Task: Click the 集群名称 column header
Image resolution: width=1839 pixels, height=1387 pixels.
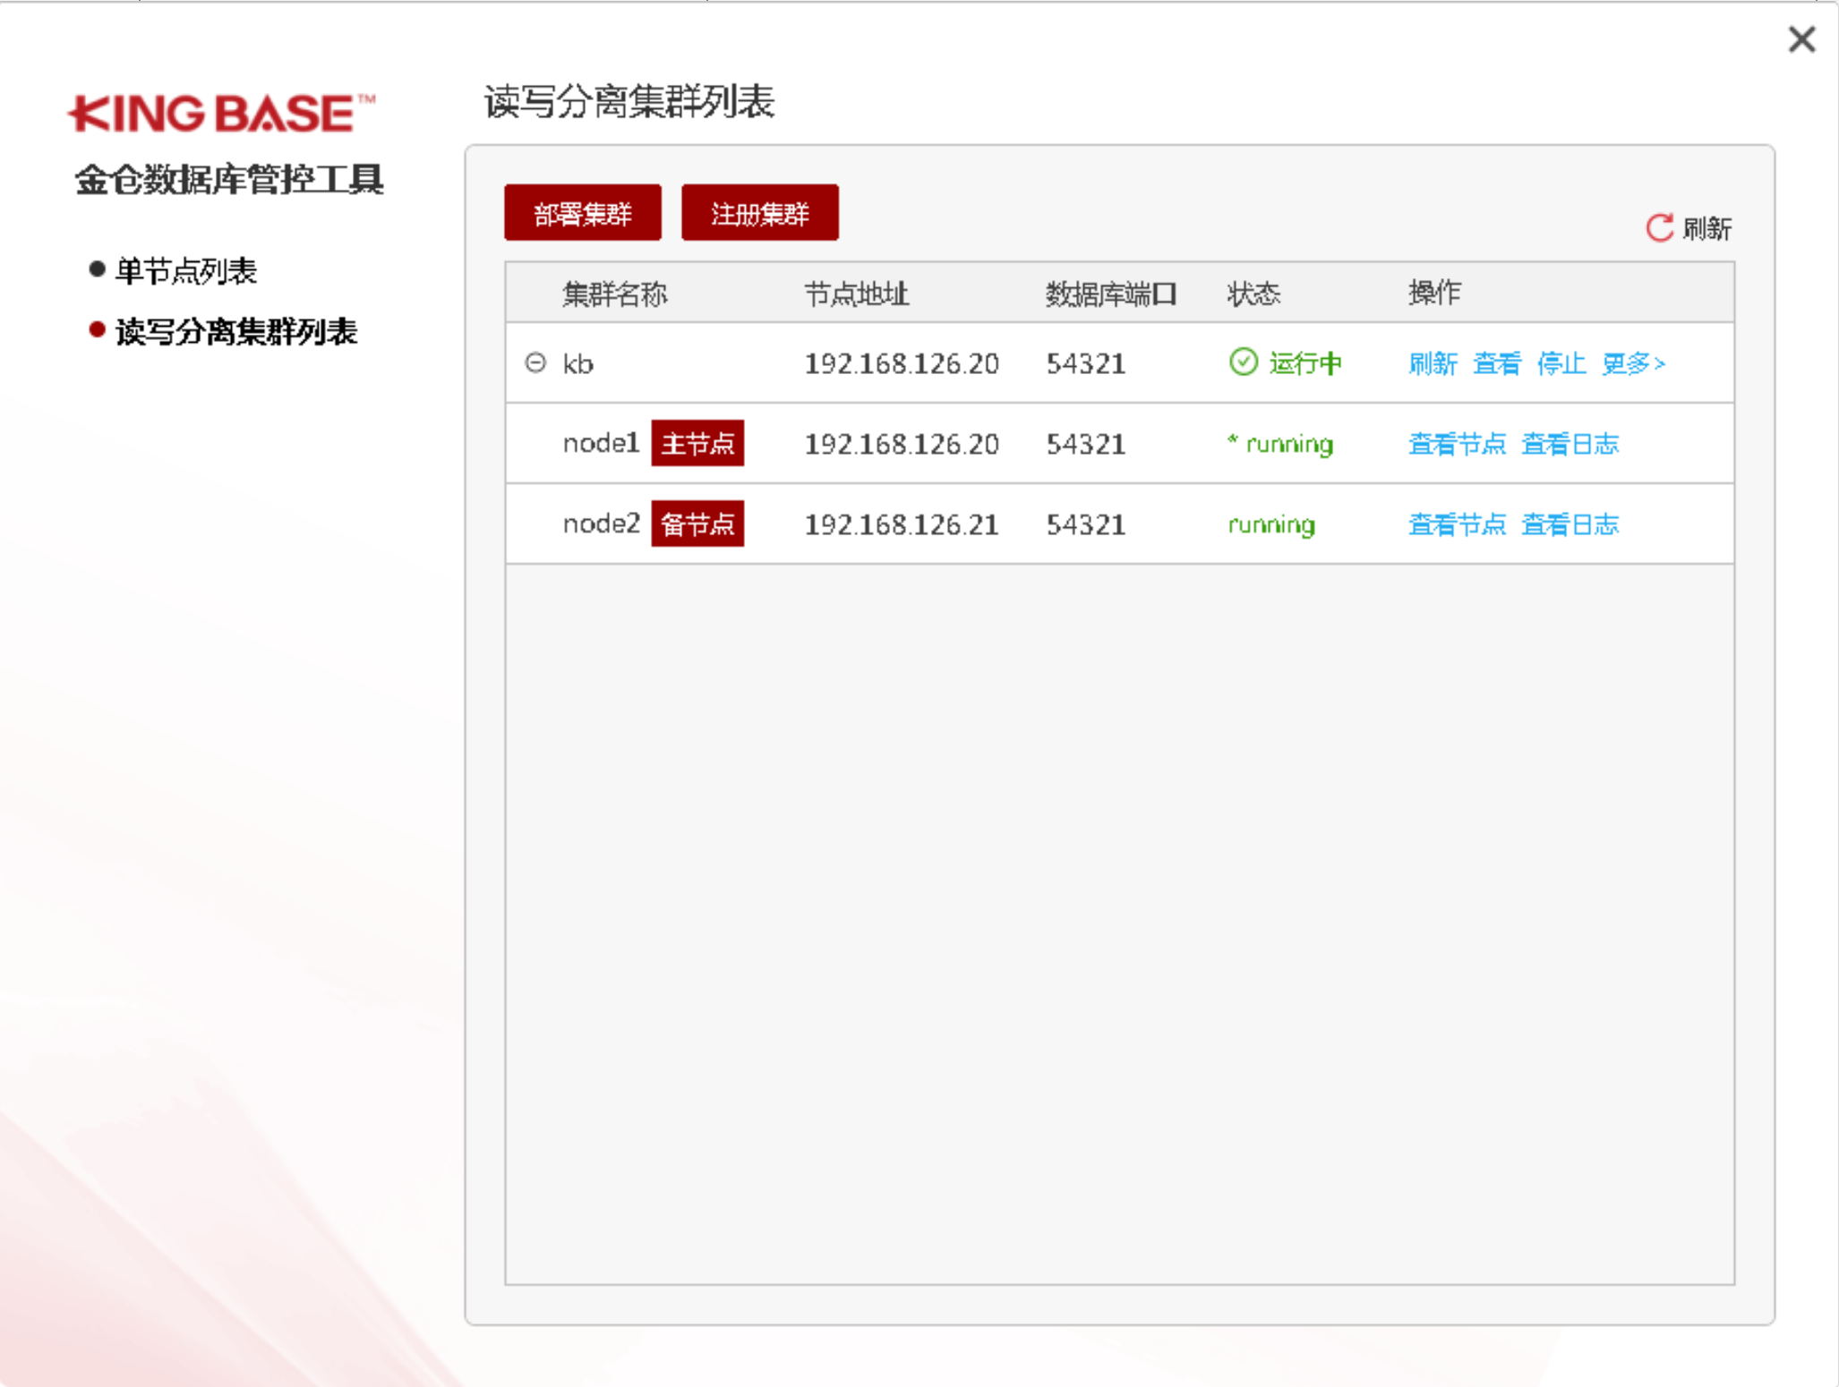Action: [x=614, y=294]
